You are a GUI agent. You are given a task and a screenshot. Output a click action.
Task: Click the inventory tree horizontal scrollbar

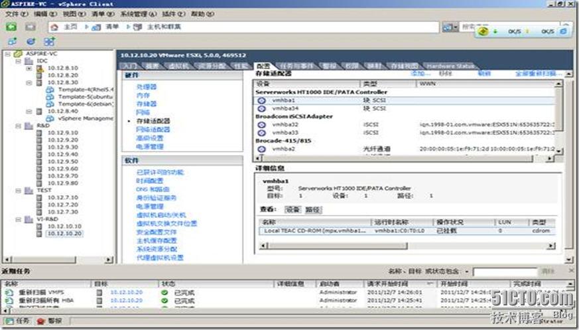pos(58,260)
